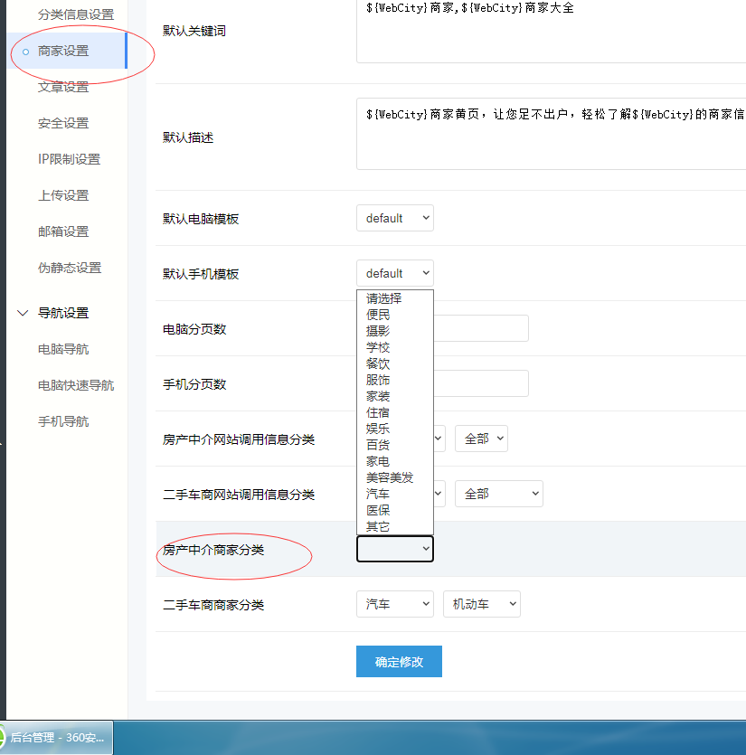Expand the 机动车 subcategory dropdown

tap(481, 604)
